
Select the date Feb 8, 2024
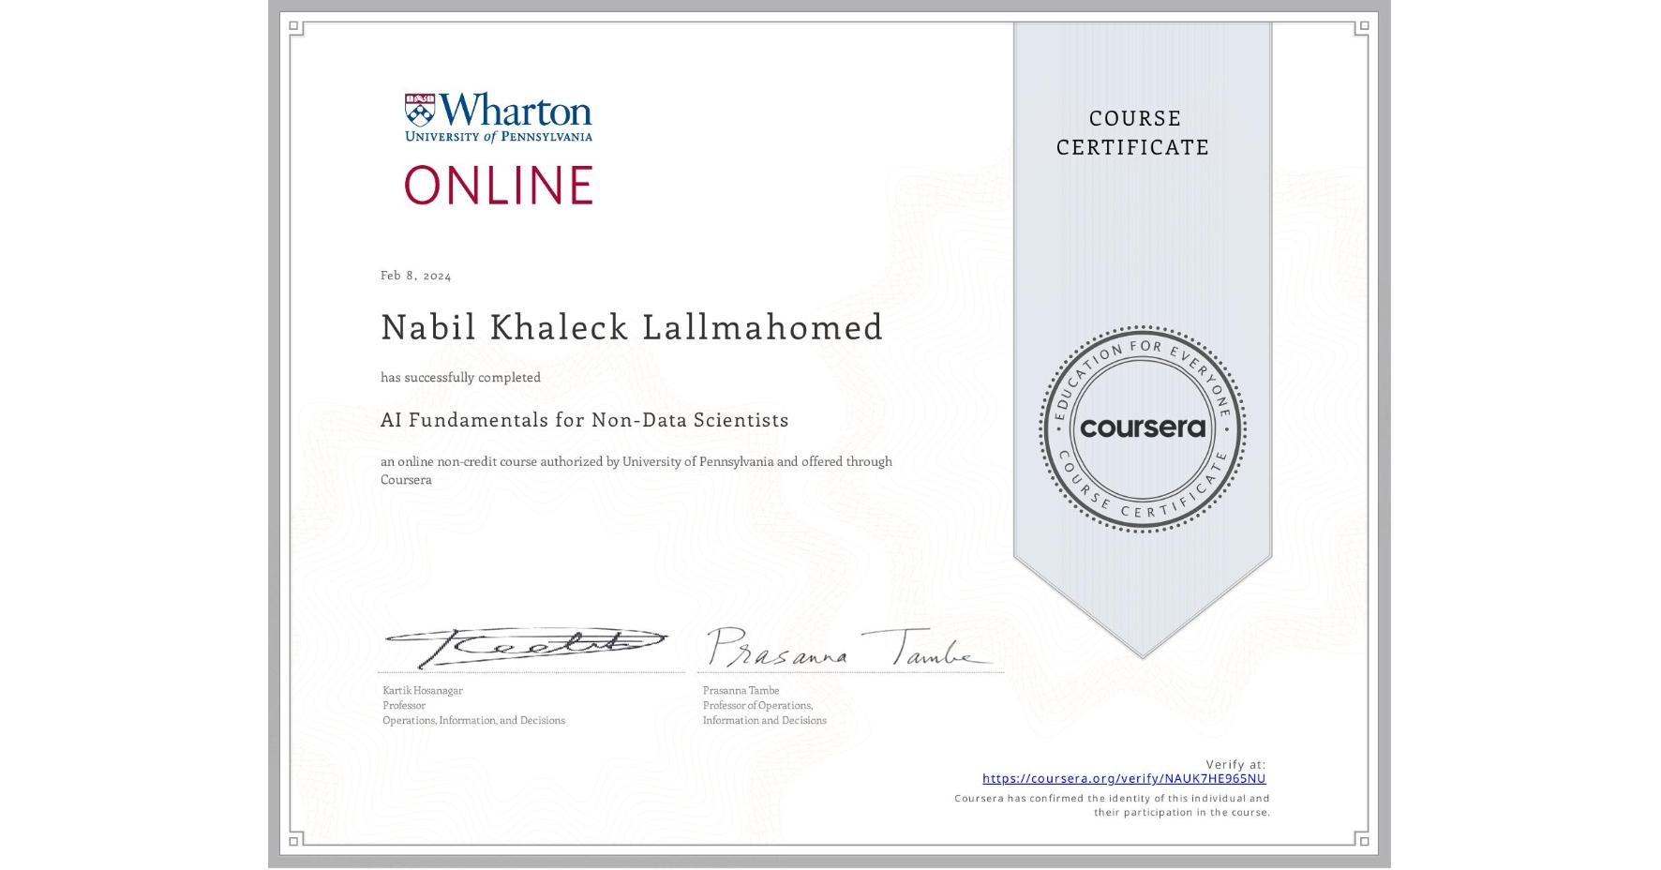(416, 276)
